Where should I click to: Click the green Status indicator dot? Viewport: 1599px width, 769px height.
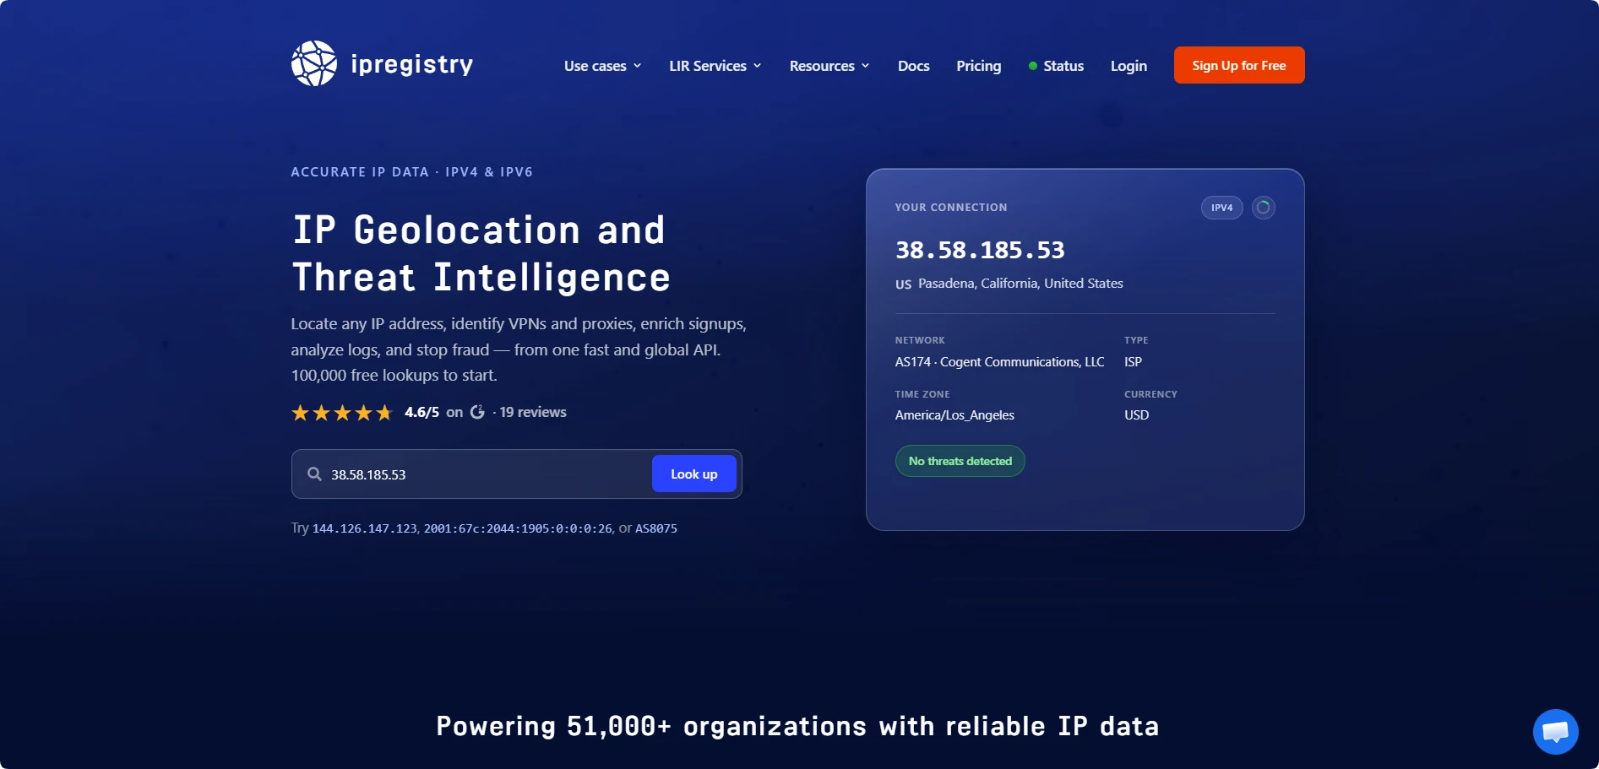point(1032,66)
